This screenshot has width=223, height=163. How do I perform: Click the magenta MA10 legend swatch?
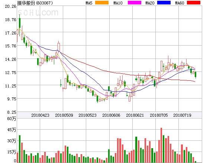(x=135, y=3)
